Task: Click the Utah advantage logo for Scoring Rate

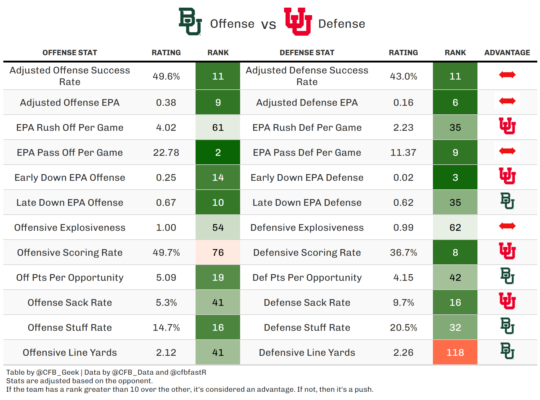Action: 507,251
